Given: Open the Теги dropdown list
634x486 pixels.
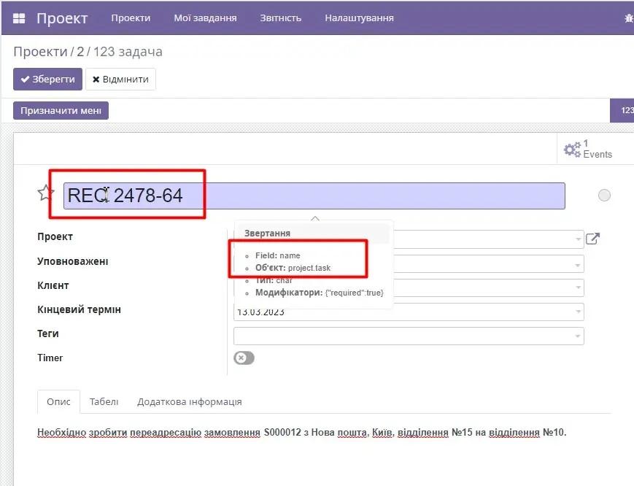Looking at the screenshot, I should (577, 335).
